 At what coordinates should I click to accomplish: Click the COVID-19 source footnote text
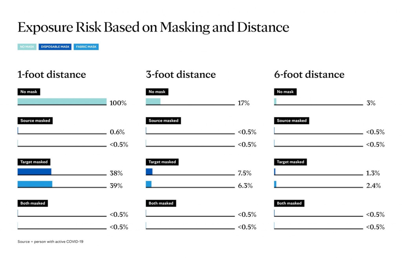pos(50,242)
